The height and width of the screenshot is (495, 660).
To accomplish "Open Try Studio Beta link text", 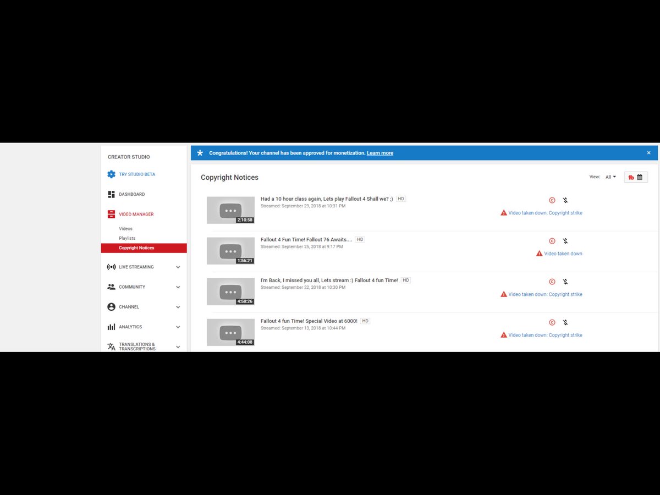I will tap(137, 174).
